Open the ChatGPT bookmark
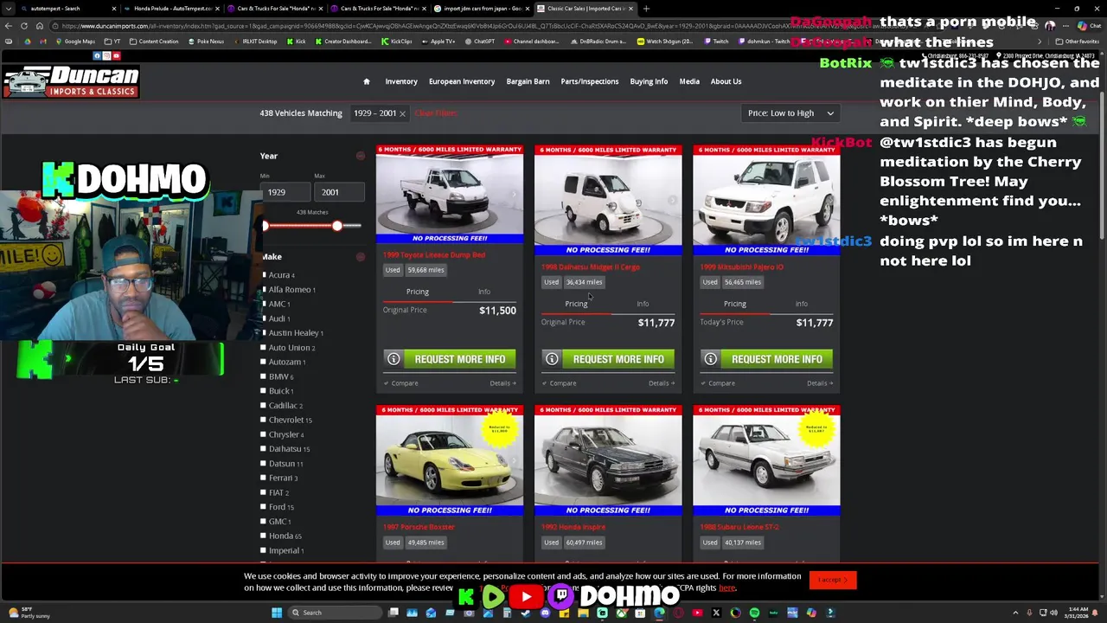This screenshot has width=1107, height=623. tap(478, 42)
